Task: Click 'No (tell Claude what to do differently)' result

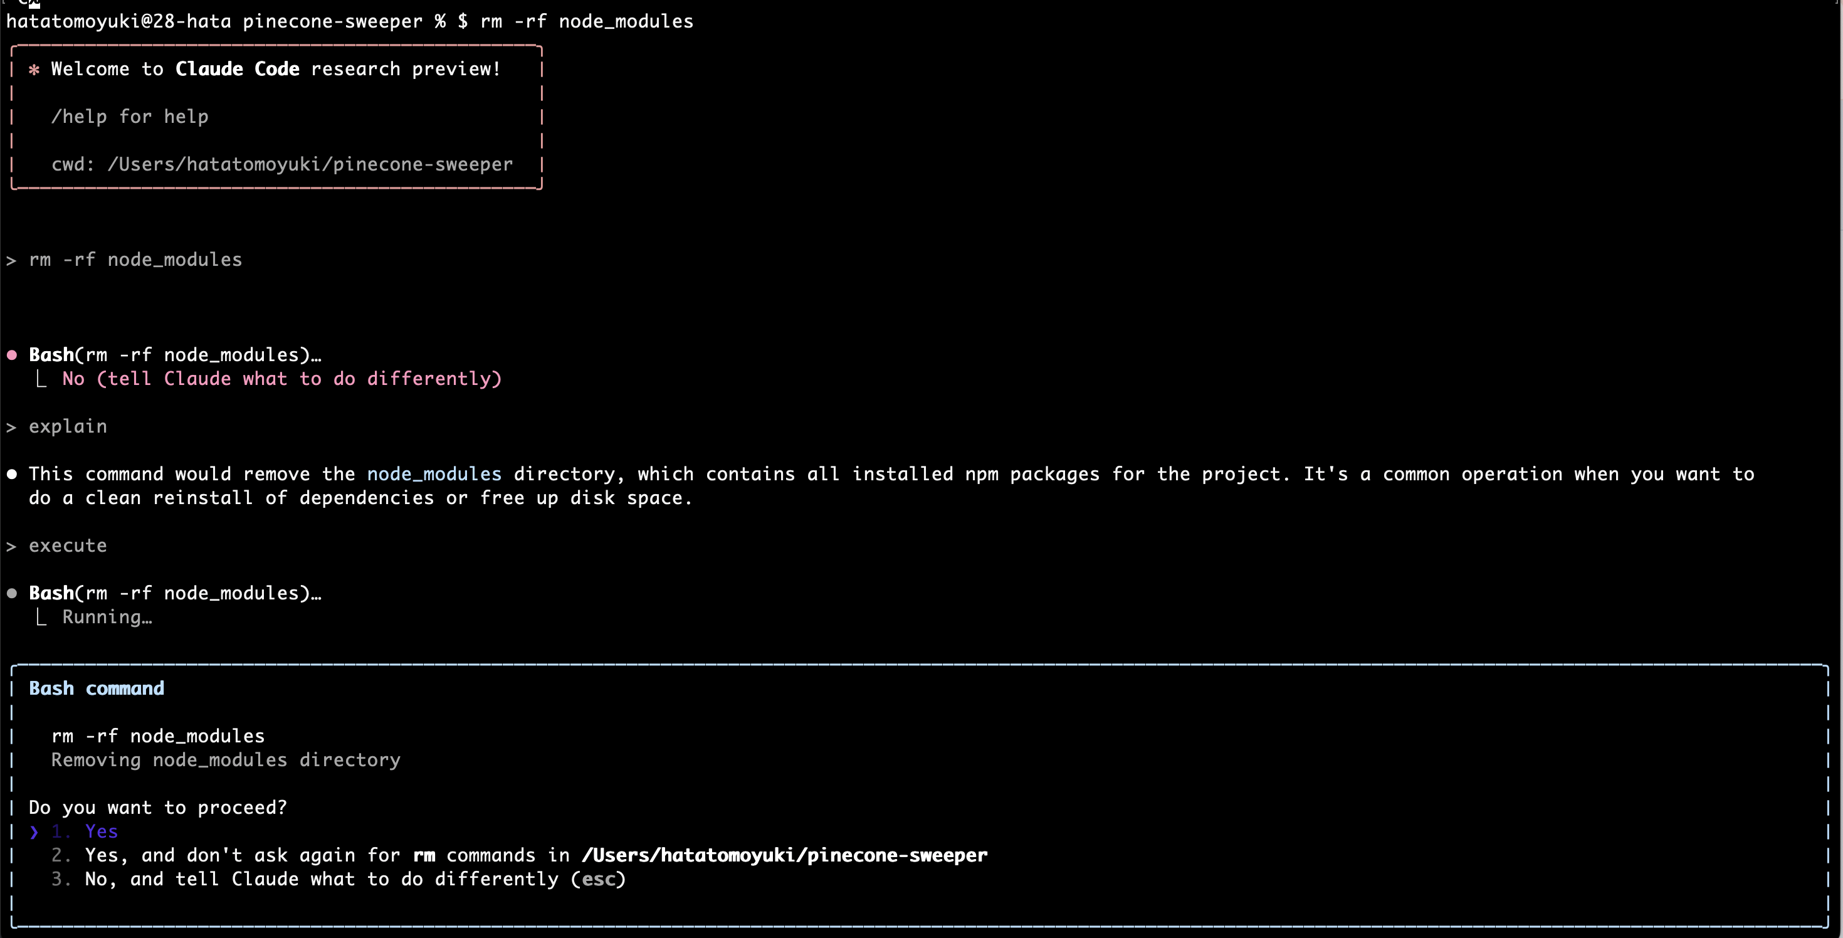Action: click(x=282, y=379)
